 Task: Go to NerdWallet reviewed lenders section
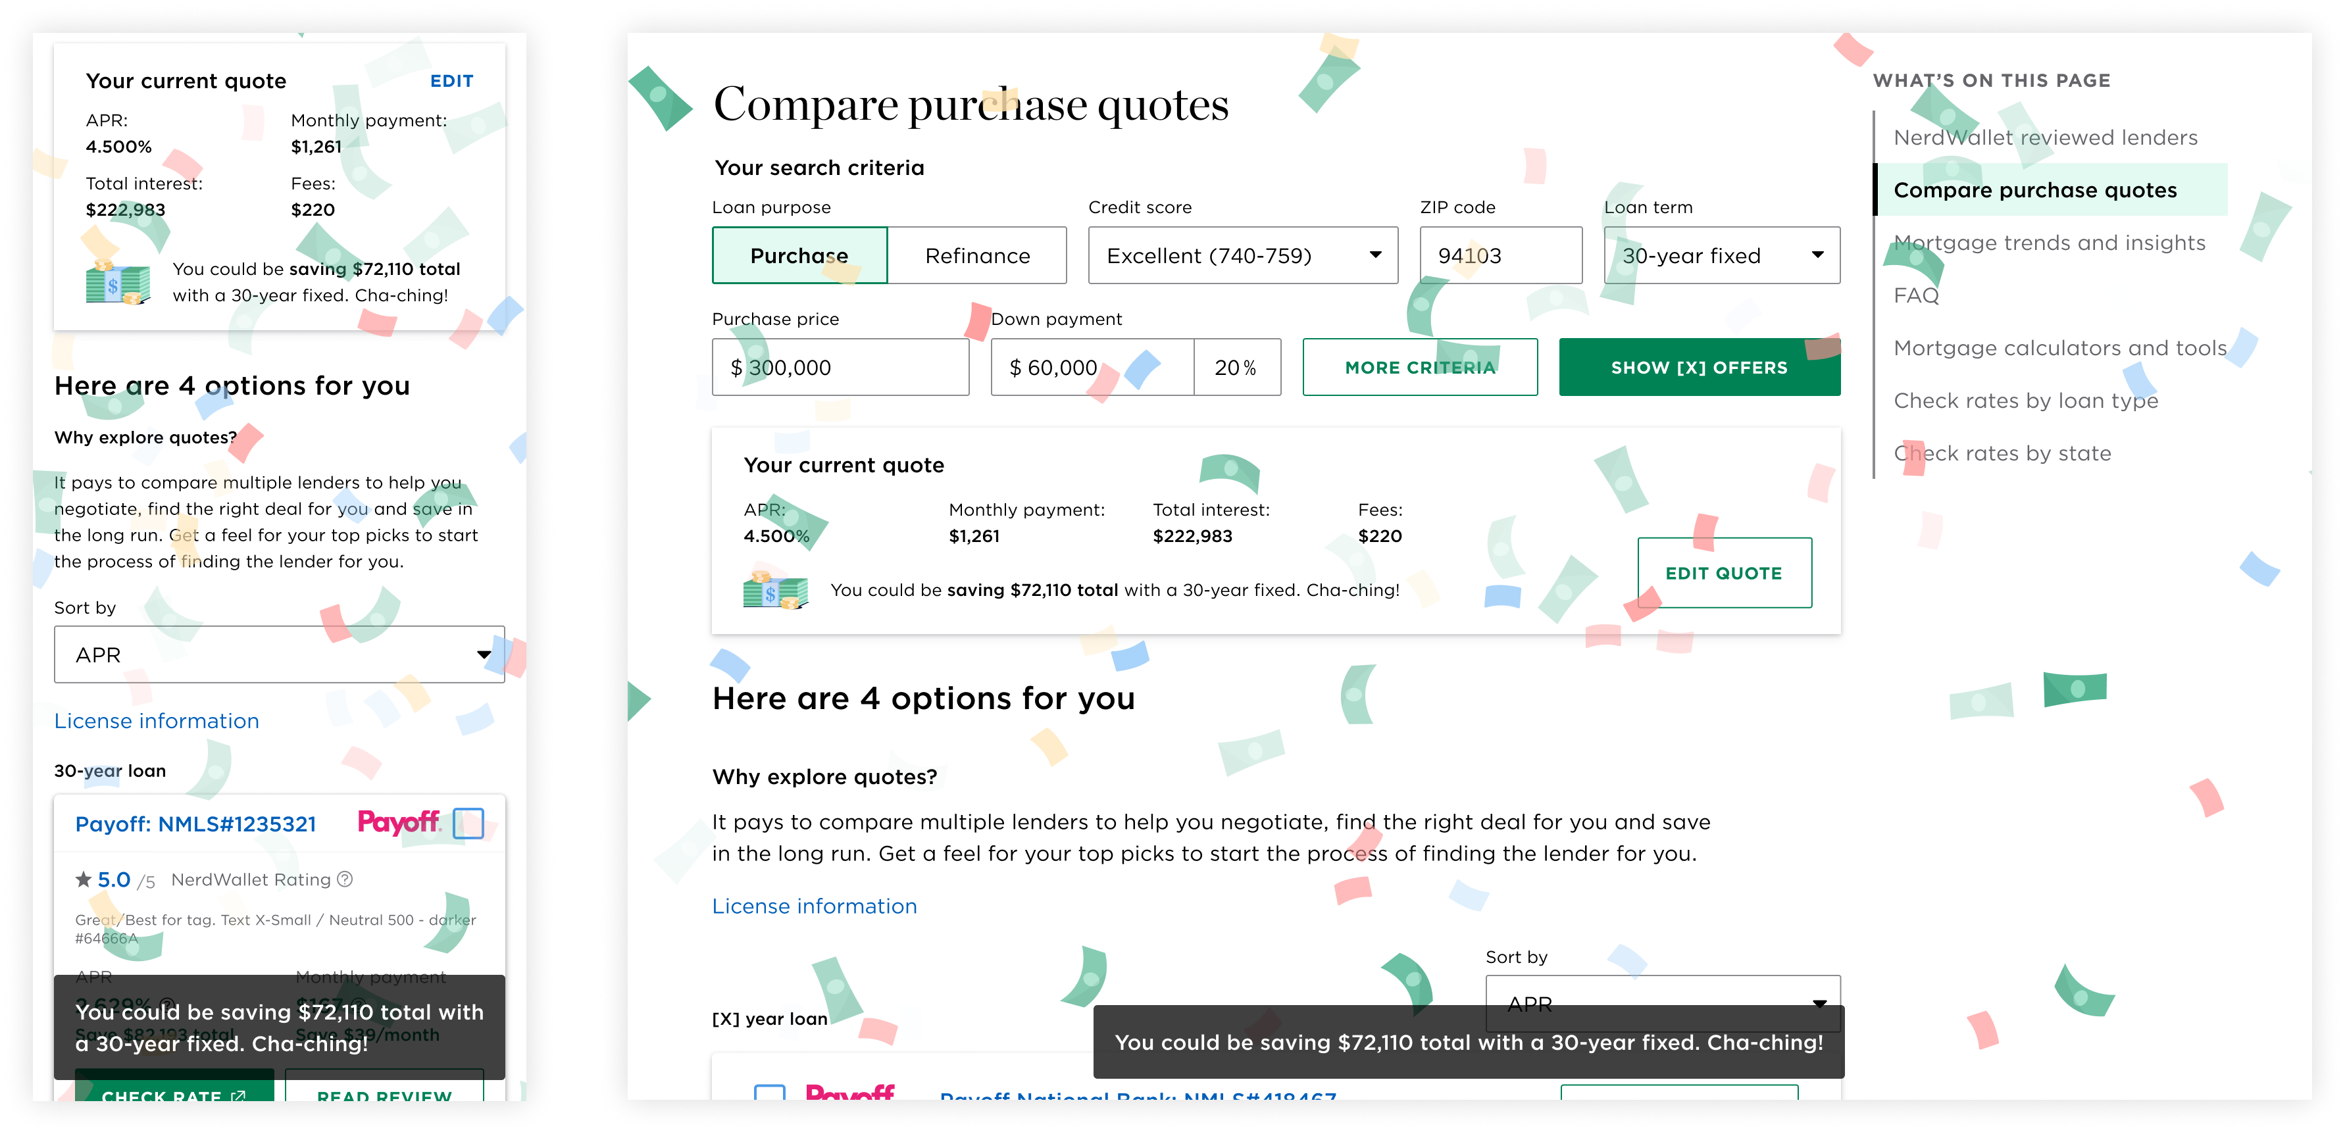[2046, 137]
